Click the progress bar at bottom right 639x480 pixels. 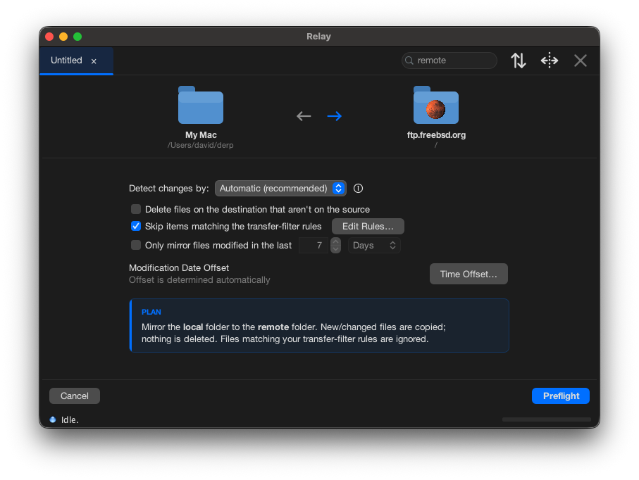tap(547, 419)
